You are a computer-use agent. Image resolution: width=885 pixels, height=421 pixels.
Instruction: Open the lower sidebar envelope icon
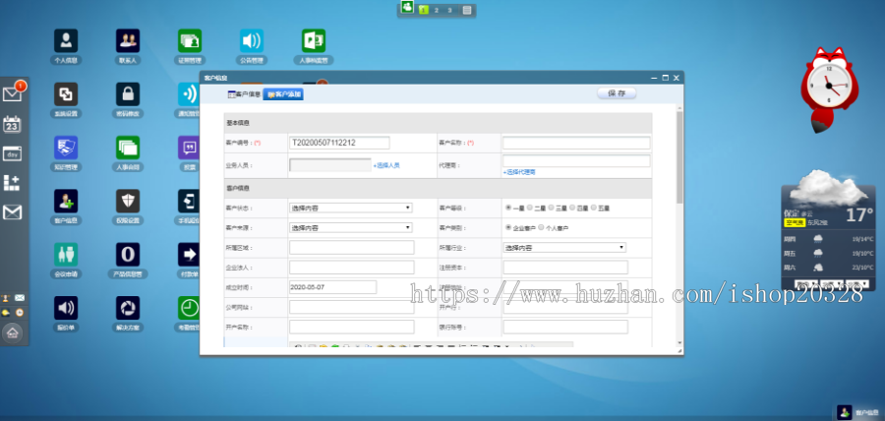pos(12,212)
